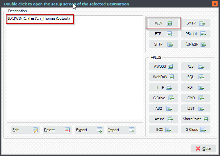This screenshot has width=220, height=156.
Task: Click the Delete button
Action: point(57,130)
